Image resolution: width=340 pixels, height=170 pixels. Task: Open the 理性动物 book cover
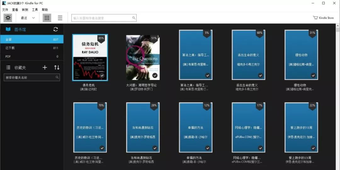pyautogui.click(x=301, y=55)
